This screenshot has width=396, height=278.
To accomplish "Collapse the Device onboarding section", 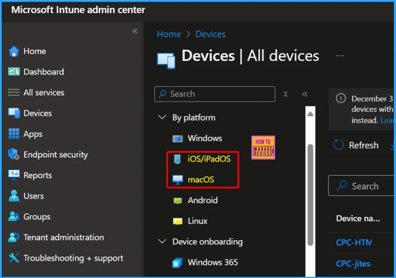I will [162, 242].
